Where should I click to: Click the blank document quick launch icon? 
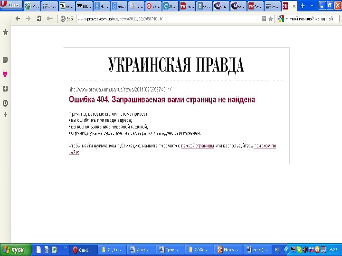(x=38, y=249)
